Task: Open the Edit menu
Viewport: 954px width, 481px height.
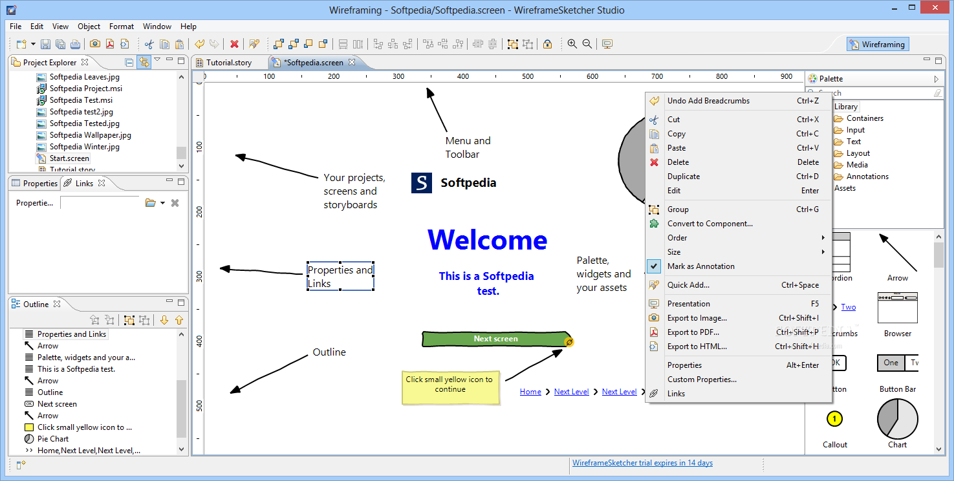Action: 37,27
